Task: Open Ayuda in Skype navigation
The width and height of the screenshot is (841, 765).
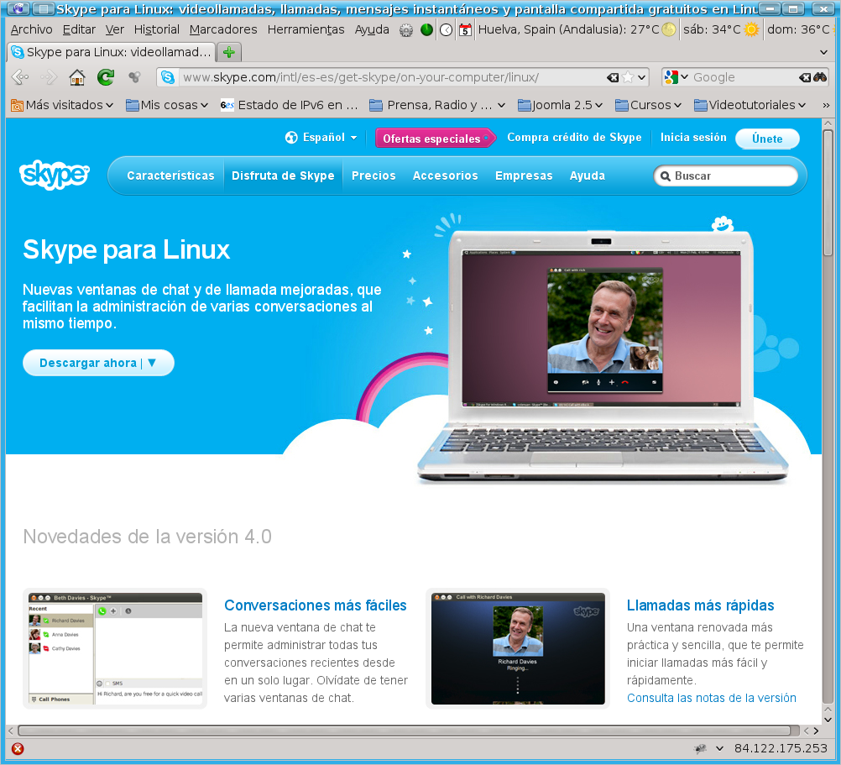Action: tap(588, 176)
